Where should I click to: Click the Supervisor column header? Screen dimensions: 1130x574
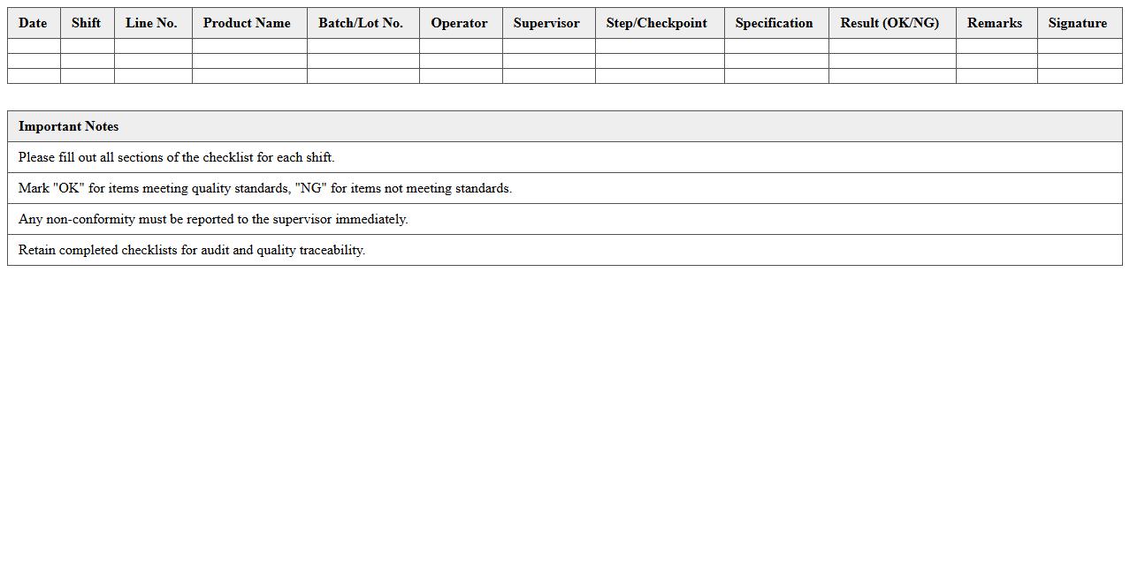click(x=547, y=23)
